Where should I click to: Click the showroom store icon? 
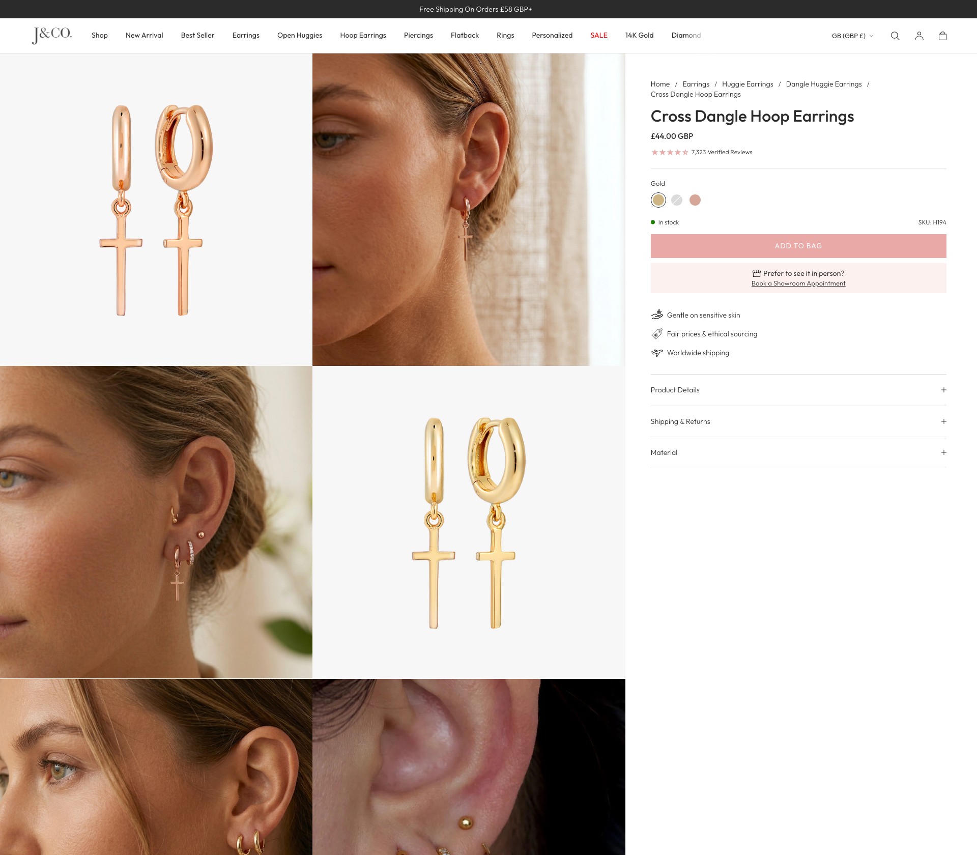[757, 273]
